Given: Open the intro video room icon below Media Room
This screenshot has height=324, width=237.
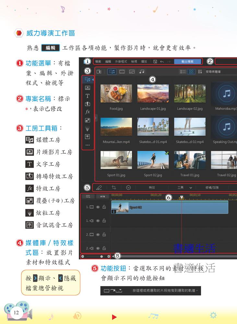Looking at the screenshot, I should point(88,88).
